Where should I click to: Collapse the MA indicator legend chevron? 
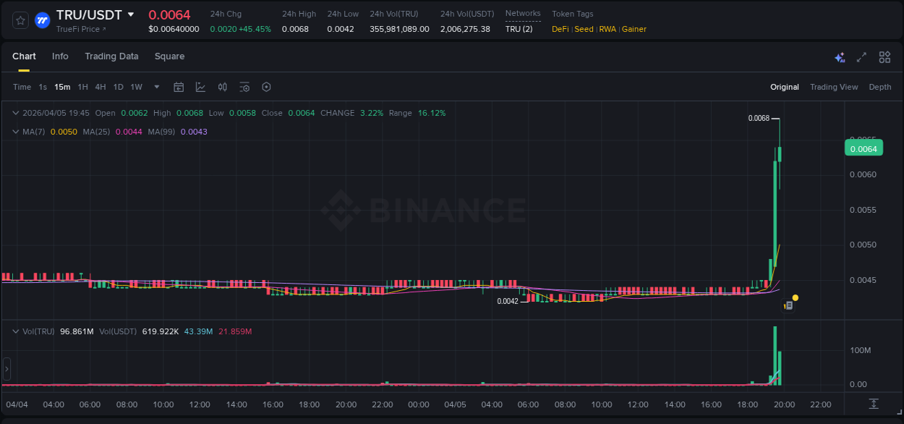pyautogui.click(x=15, y=132)
